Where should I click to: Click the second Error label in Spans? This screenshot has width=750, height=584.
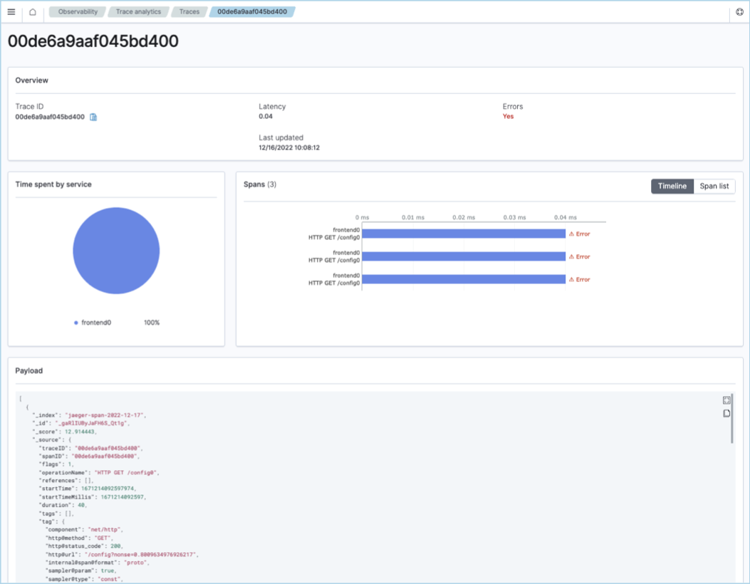[x=581, y=256]
